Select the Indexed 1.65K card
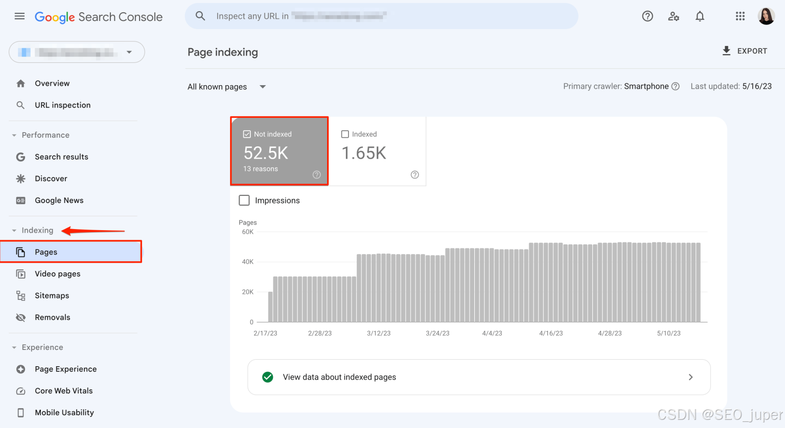The image size is (785, 428). [x=377, y=151]
